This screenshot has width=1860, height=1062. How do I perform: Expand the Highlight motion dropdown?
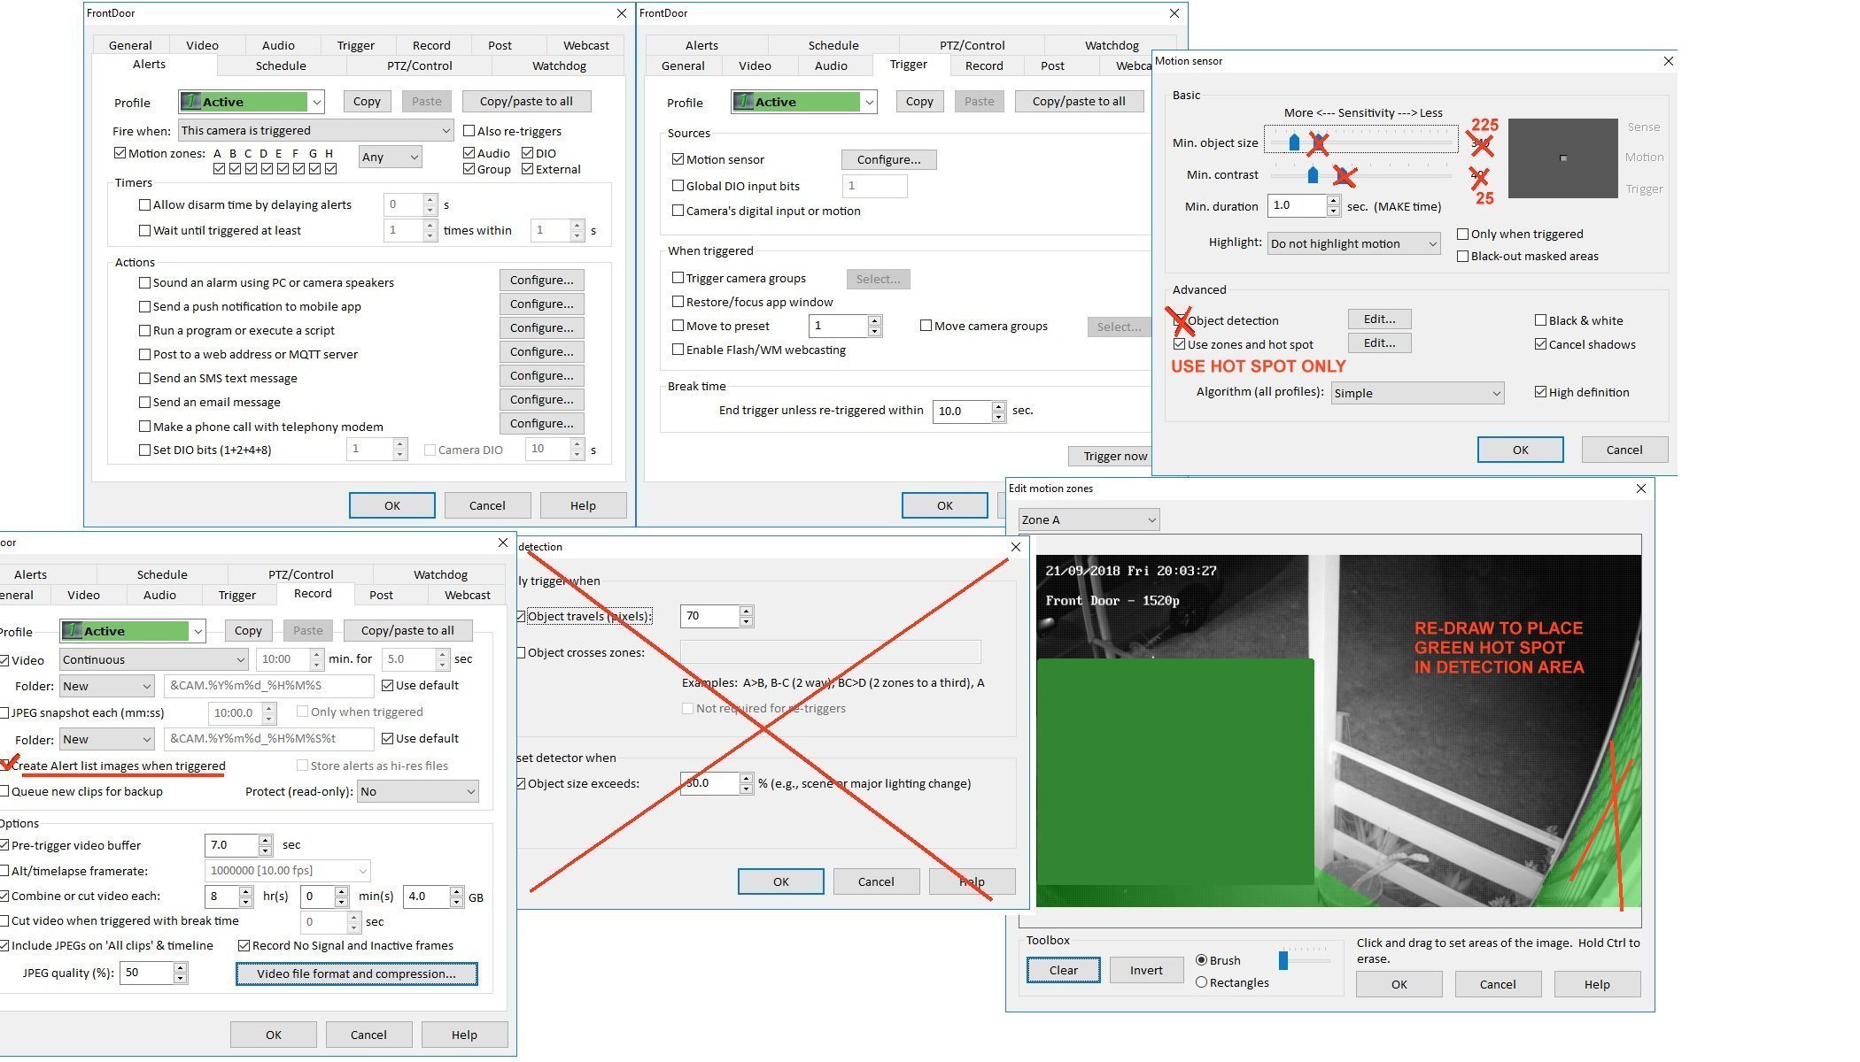coord(1353,243)
